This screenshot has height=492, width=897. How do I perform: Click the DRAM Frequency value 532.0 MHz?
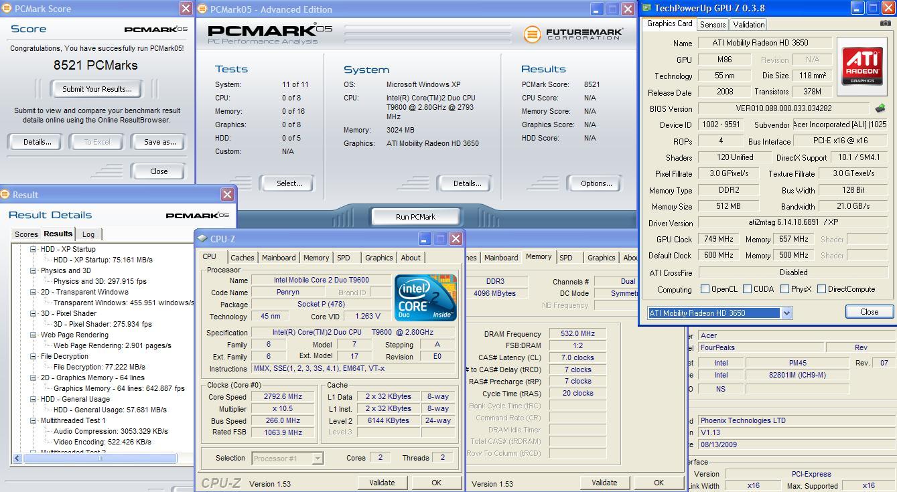(578, 334)
